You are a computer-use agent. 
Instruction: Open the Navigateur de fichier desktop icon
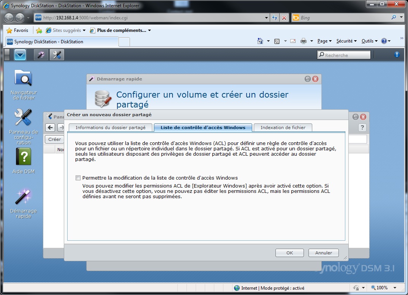(24, 85)
